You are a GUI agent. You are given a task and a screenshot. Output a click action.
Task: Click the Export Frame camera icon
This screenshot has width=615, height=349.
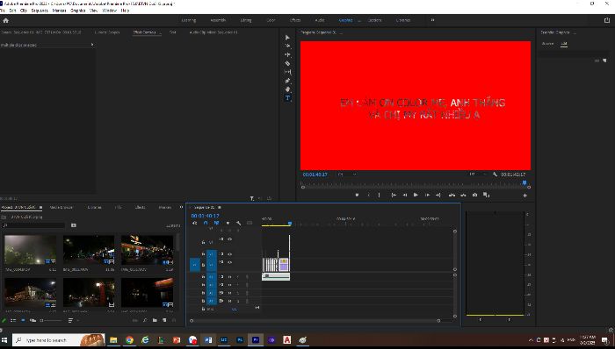click(x=475, y=195)
